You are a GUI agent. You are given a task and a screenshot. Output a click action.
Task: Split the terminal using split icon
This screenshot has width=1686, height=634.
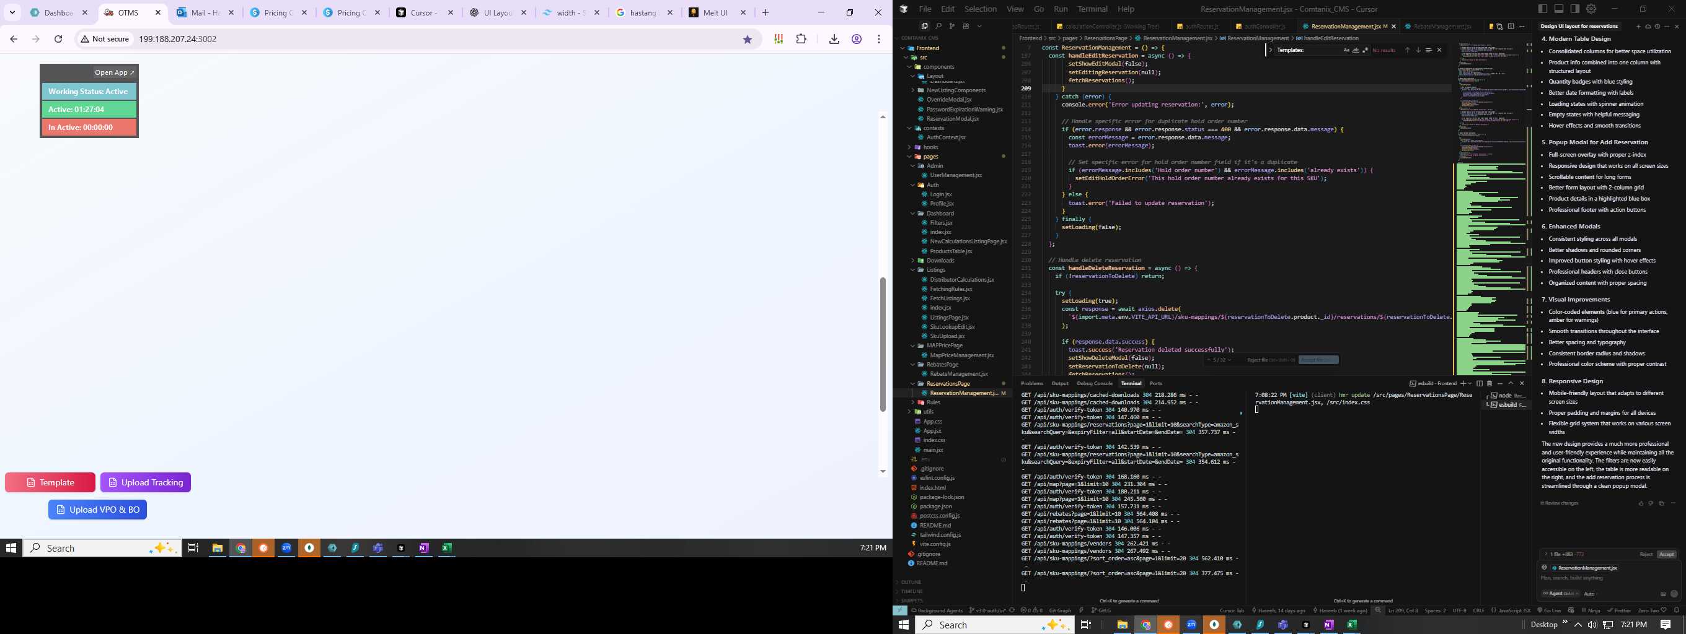point(1480,384)
